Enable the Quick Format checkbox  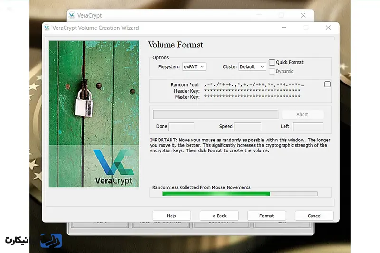click(x=272, y=62)
